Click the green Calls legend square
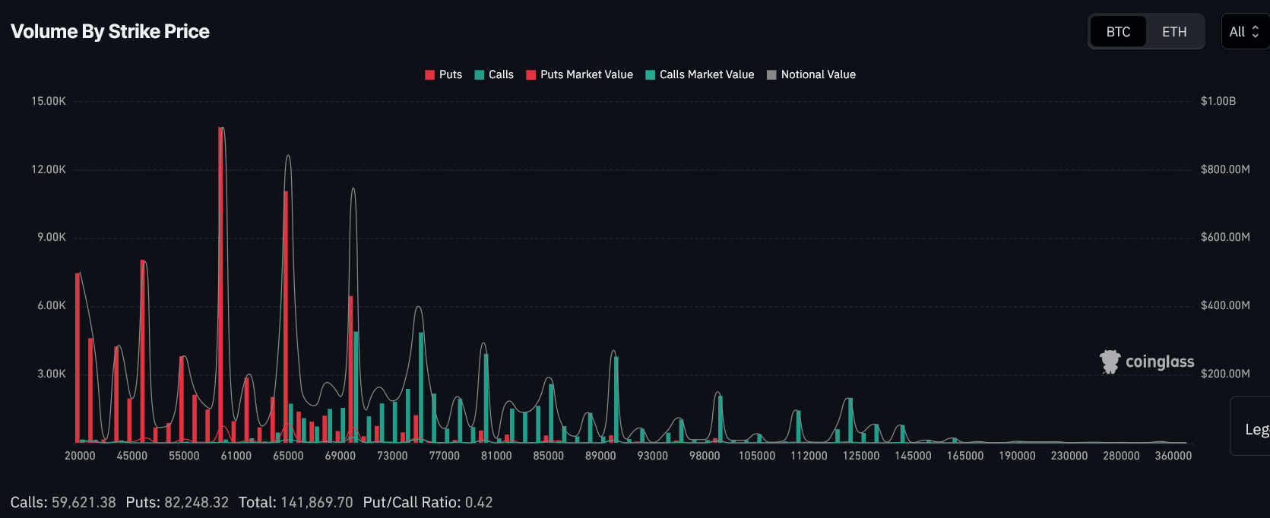Image resolution: width=1270 pixels, height=518 pixels. coord(480,74)
